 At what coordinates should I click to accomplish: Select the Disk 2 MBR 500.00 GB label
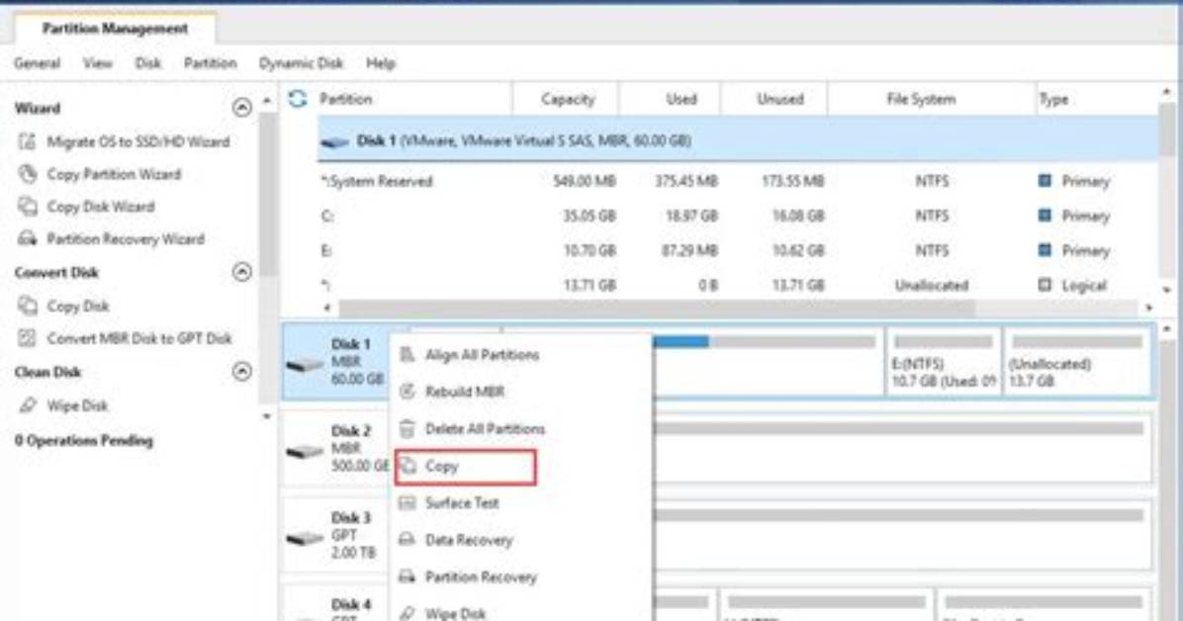360,448
